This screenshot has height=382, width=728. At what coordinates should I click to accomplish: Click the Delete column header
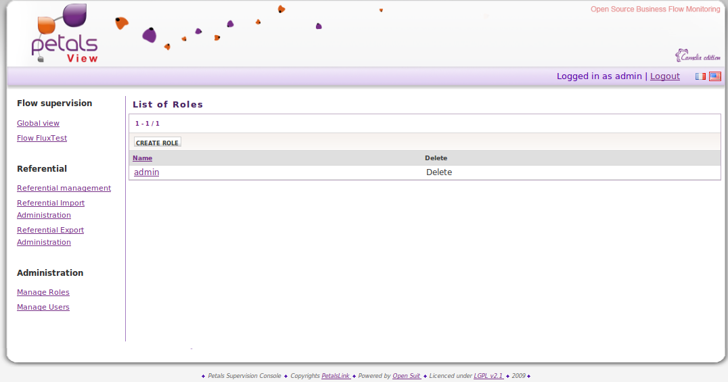point(436,158)
